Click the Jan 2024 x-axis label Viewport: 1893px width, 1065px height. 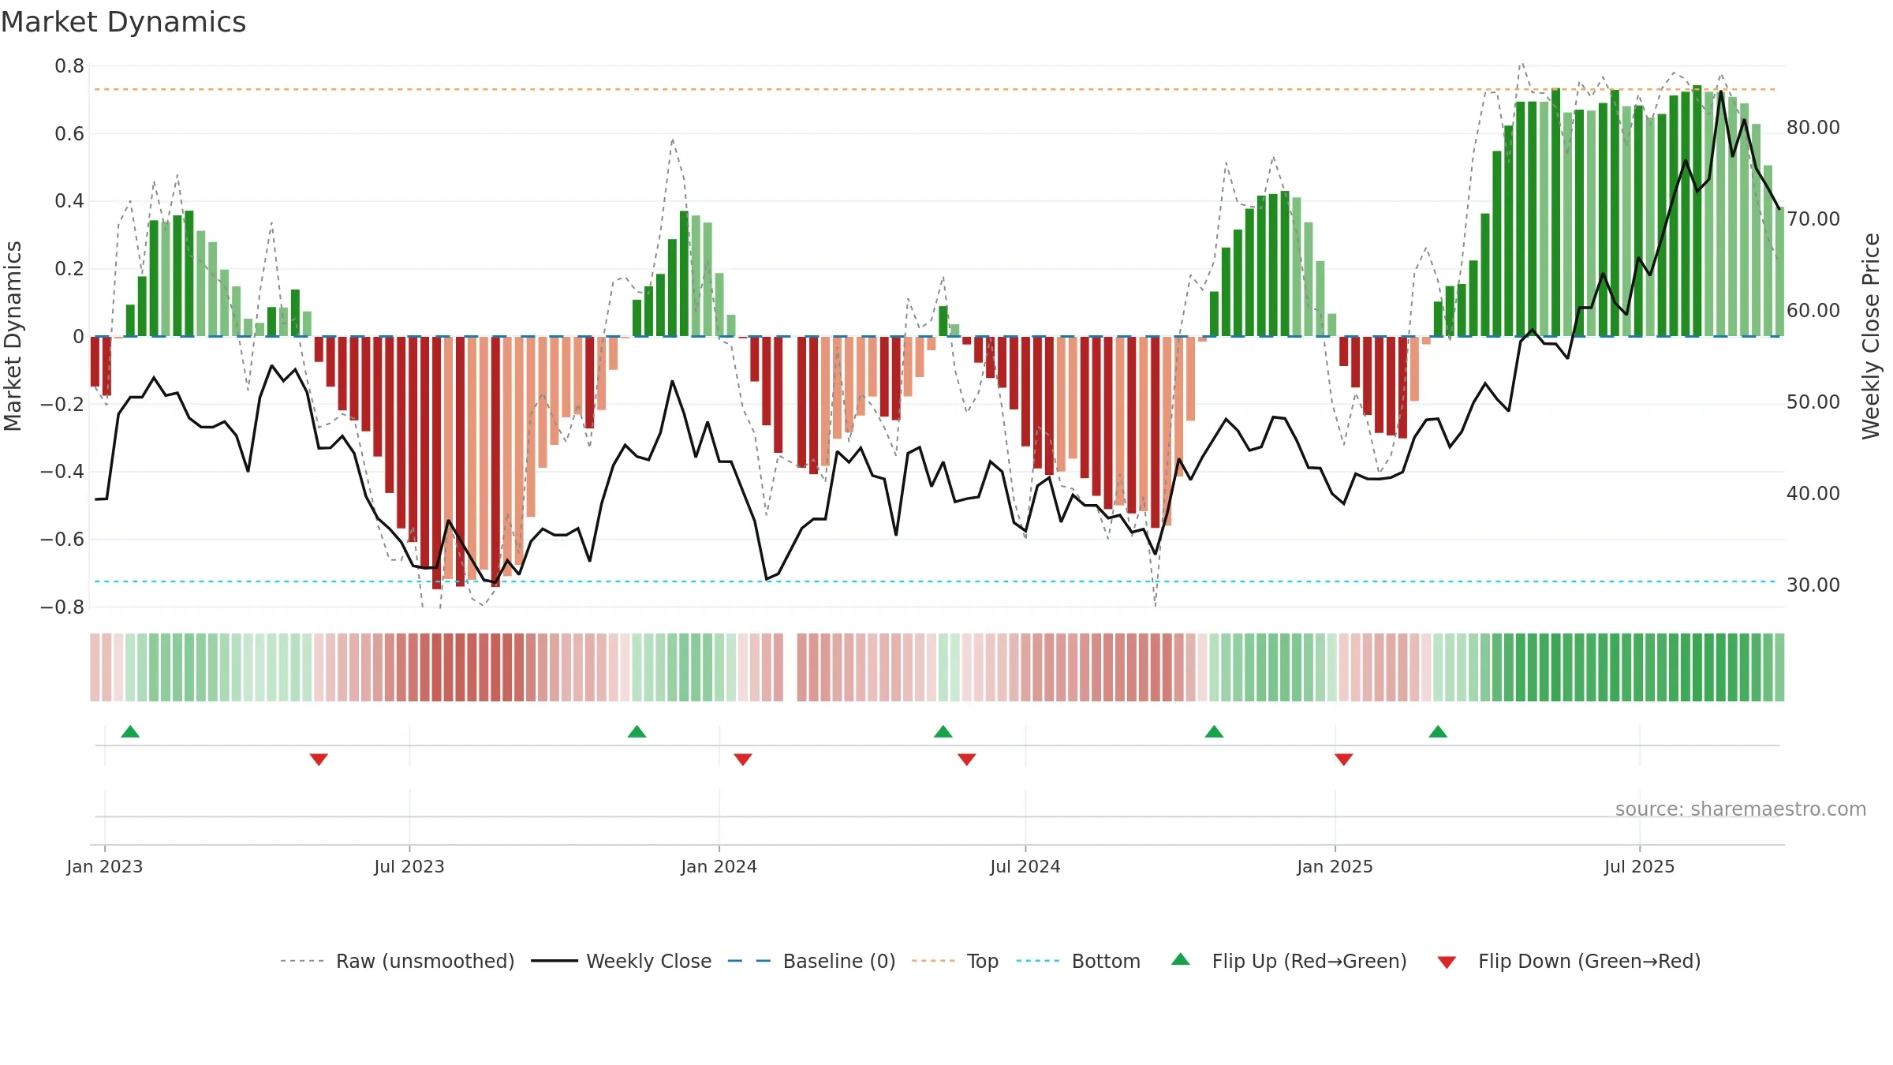(x=719, y=866)
